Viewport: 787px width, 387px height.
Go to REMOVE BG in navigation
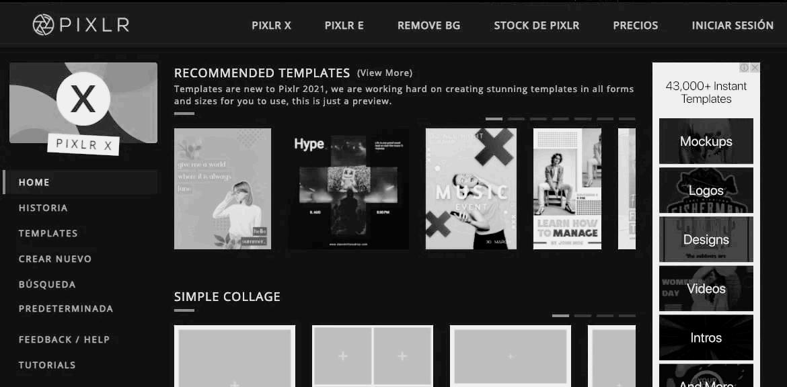[x=428, y=26]
